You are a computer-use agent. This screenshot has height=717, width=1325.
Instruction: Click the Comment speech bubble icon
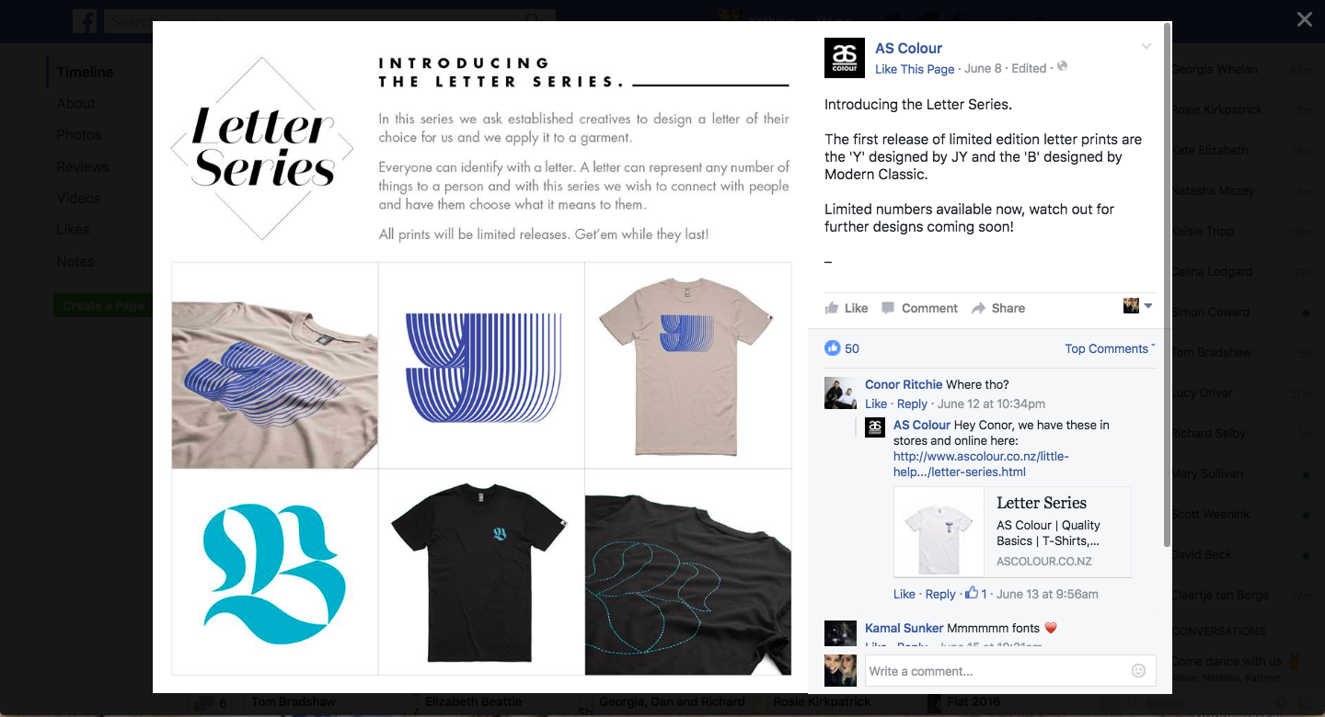point(888,308)
